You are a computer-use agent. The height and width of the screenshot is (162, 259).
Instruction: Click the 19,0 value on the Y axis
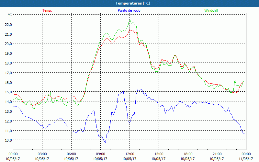click(9, 53)
